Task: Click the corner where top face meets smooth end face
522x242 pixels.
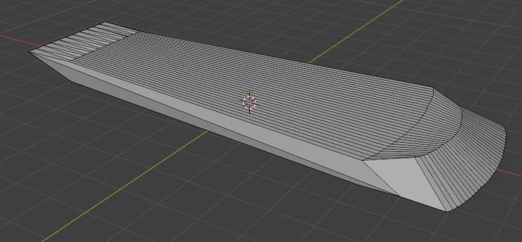Action: click(363, 161)
